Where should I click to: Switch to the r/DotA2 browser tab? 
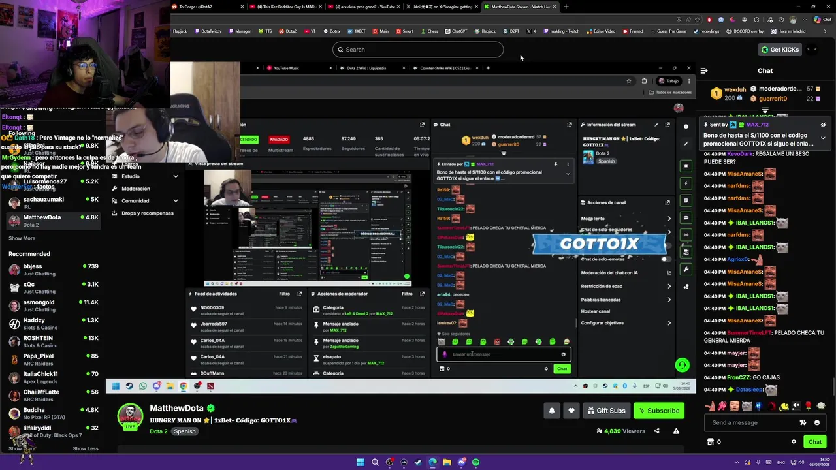pyautogui.click(x=207, y=7)
